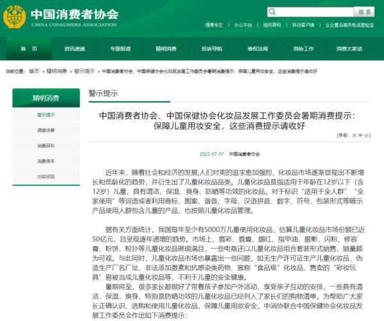
Task: Click the 搜索 search button
Action: tap(364, 12)
